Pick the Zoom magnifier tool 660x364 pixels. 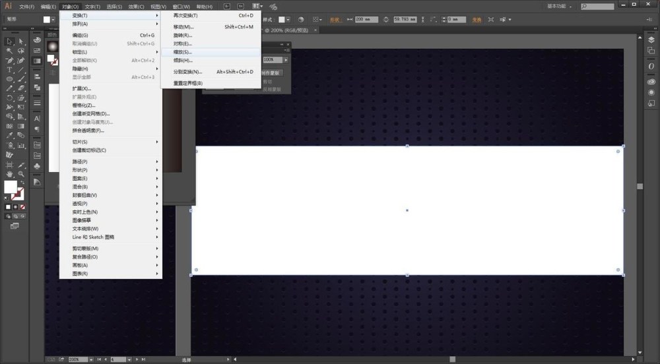click(21, 173)
